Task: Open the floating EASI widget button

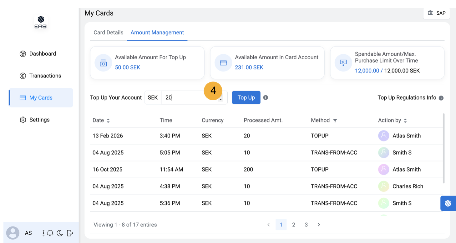Action: pyautogui.click(x=448, y=203)
